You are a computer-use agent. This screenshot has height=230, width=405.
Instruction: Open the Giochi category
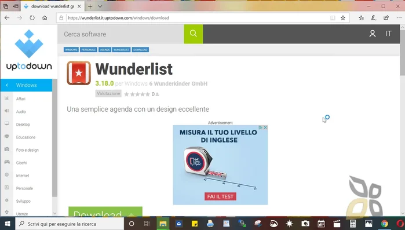(21, 163)
